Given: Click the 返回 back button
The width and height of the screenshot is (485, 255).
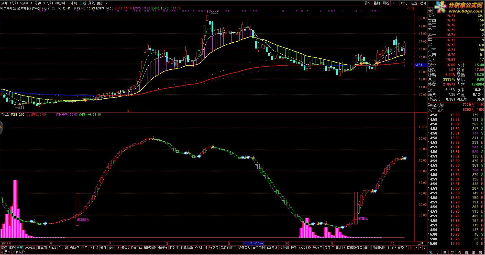Looking at the screenshot, I should pos(423,3).
